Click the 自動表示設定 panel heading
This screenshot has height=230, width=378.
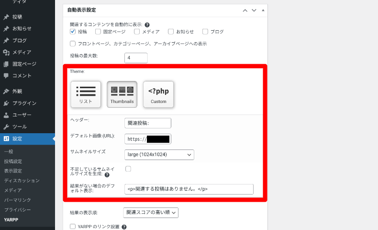click(x=81, y=10)
